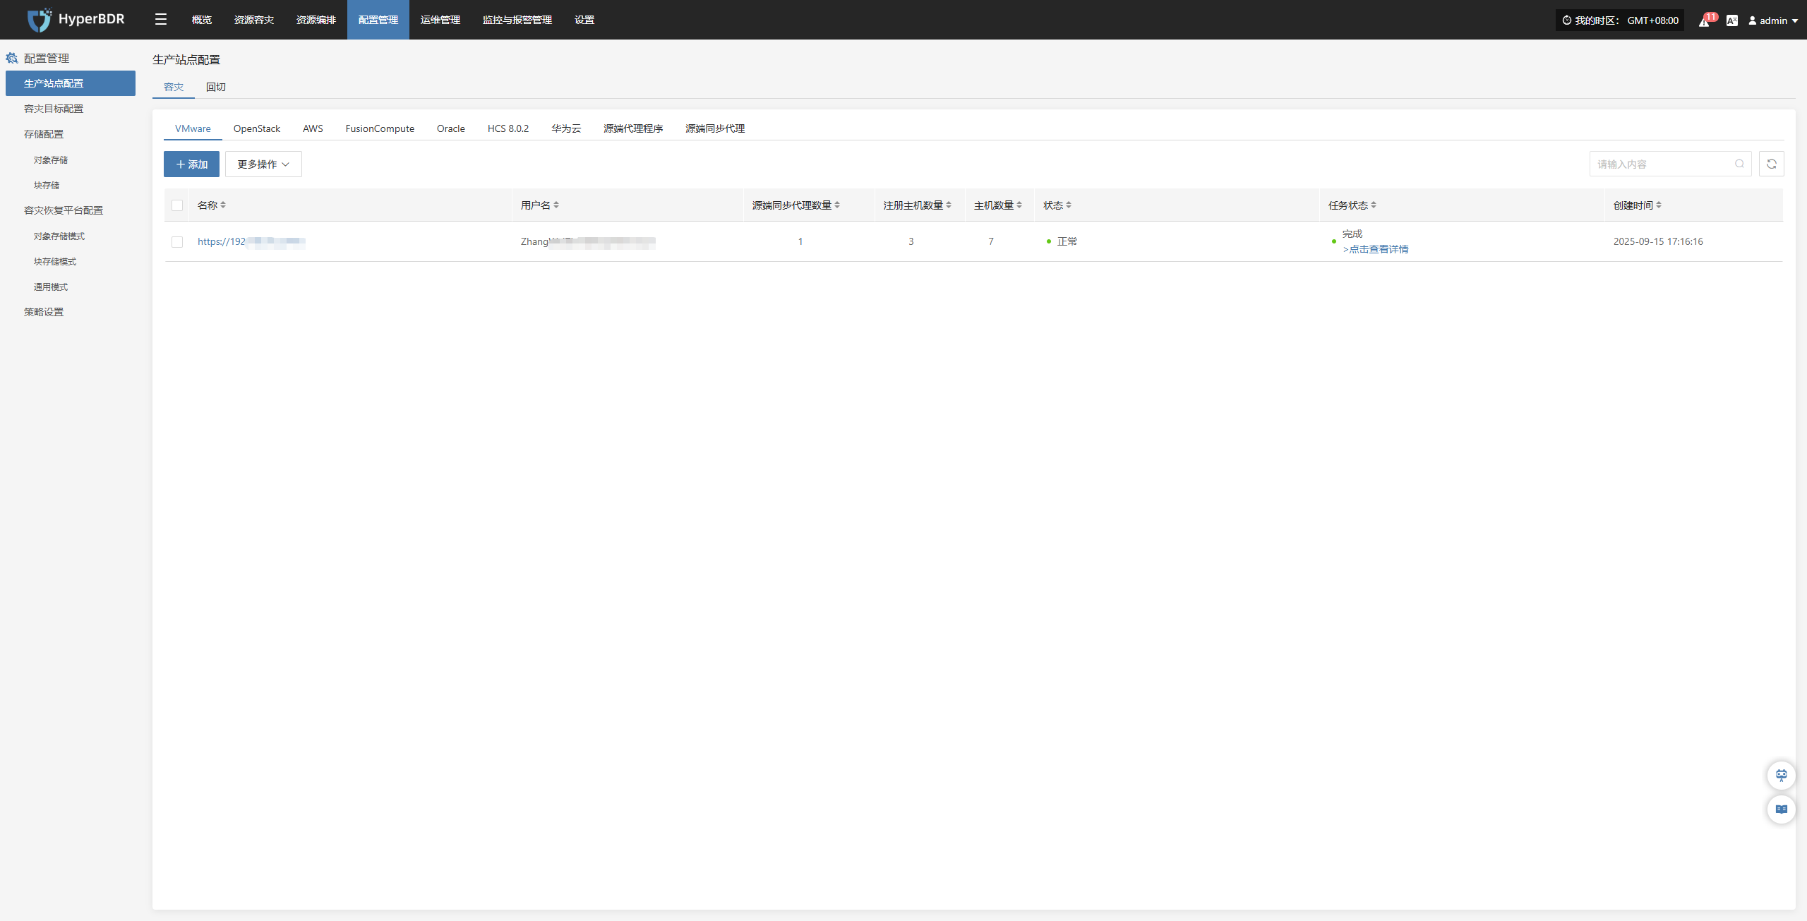Image resolution: width=1807 pixels, height=921 pixels.
Task: Open the admin user dropdown
Action: tap(1773, 20)
